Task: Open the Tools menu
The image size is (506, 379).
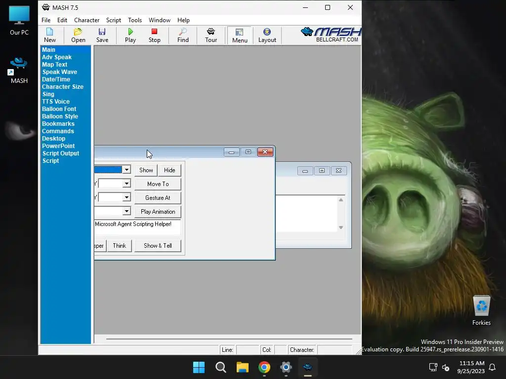Action: click(134, 20)
